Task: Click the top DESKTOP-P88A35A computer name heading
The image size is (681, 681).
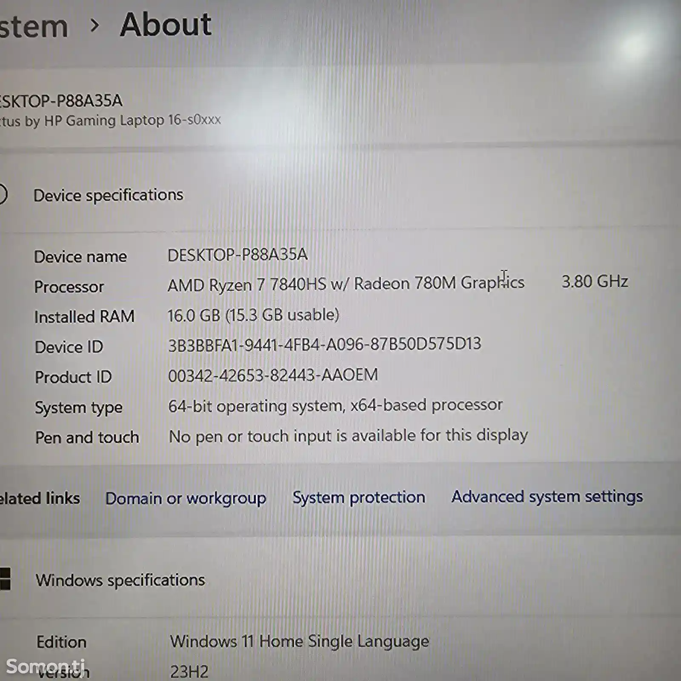Action: [61, 101]
